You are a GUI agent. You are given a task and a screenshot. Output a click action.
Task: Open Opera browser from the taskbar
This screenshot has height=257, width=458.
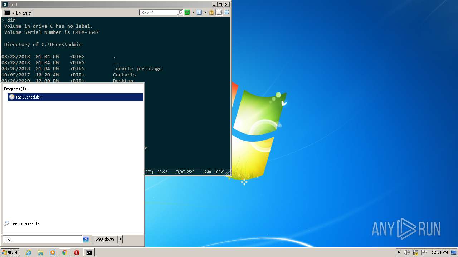[x=77, y=252]
